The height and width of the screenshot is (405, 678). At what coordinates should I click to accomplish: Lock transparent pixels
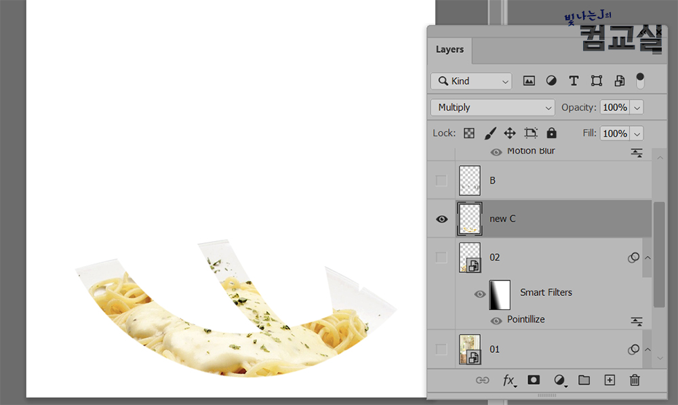point(469,133)
